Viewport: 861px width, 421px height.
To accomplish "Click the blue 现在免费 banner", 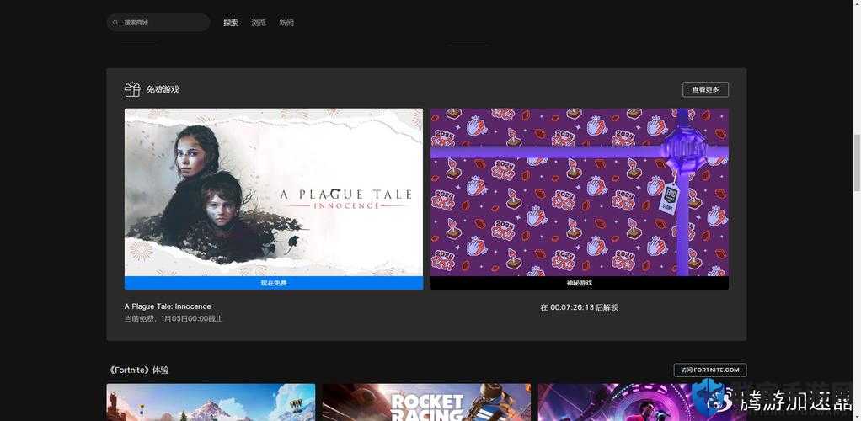I will 274,283.
